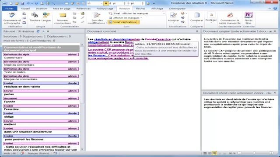
Task: Open the Fichier menu tab
Action: click(10, 9)
